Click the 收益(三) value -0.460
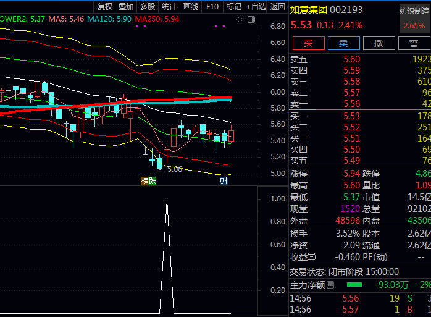This screenshot has height=317, width=431. click(348, 257)
